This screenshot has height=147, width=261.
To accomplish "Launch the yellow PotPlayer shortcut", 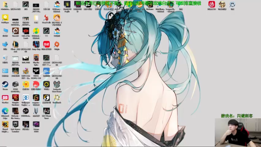I will (5, 18).
